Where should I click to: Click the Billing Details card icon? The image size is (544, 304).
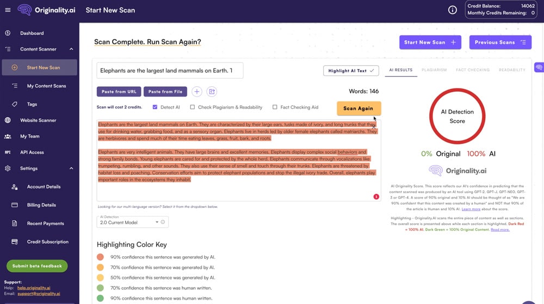tap(15, 205)
